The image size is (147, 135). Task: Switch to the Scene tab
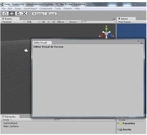(10, 19)
